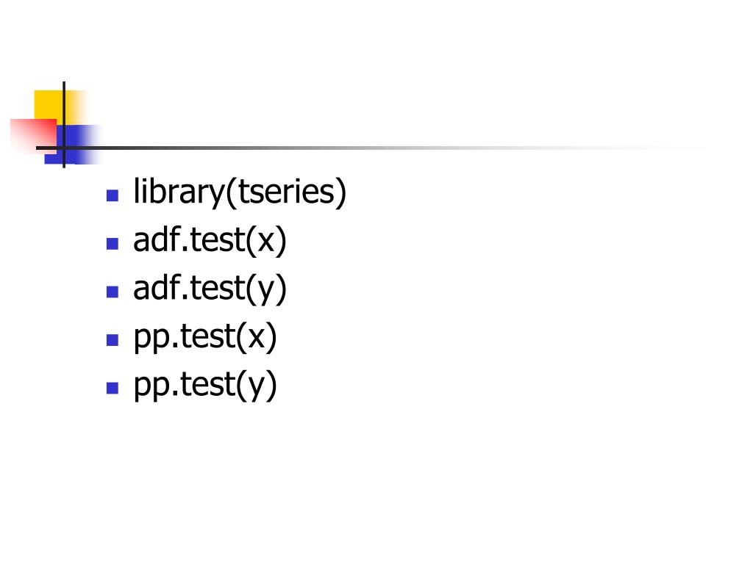Click the y argument in pp.test(y)
Image resolution: width=753 pixels, height=564 pixels.
point(257,388)
